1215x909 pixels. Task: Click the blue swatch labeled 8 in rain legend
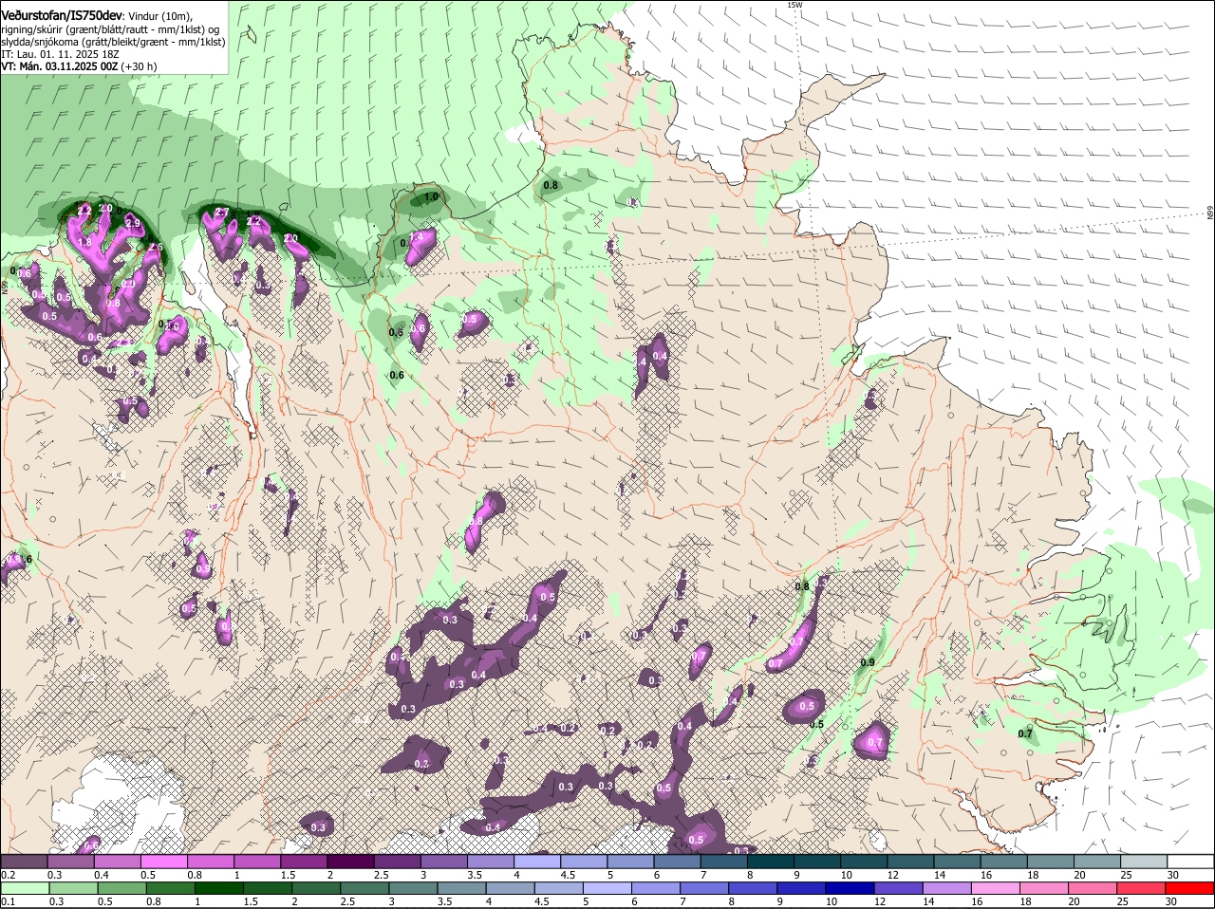point(752,888)
